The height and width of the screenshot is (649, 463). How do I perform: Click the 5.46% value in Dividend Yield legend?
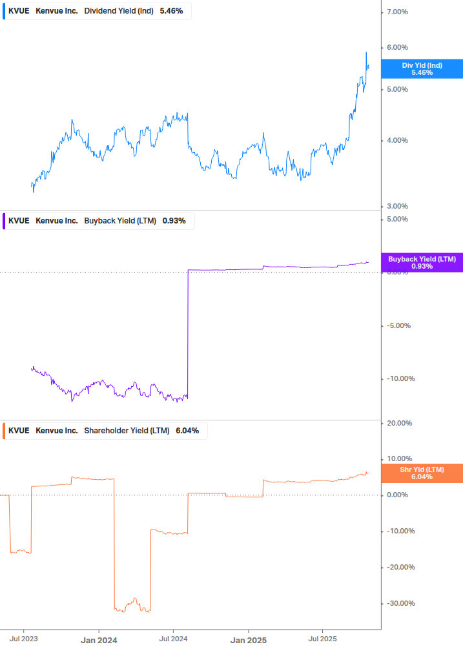click(x=171, y=11)
